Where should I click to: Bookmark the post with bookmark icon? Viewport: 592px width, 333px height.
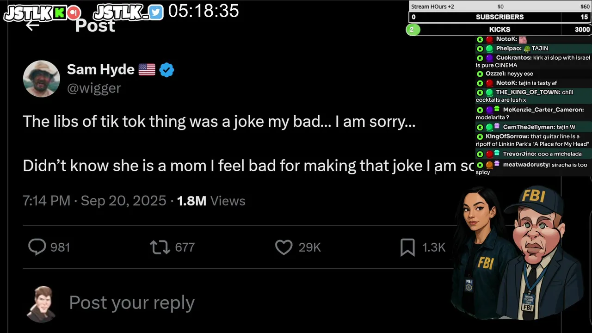click(x=407, y=247)
